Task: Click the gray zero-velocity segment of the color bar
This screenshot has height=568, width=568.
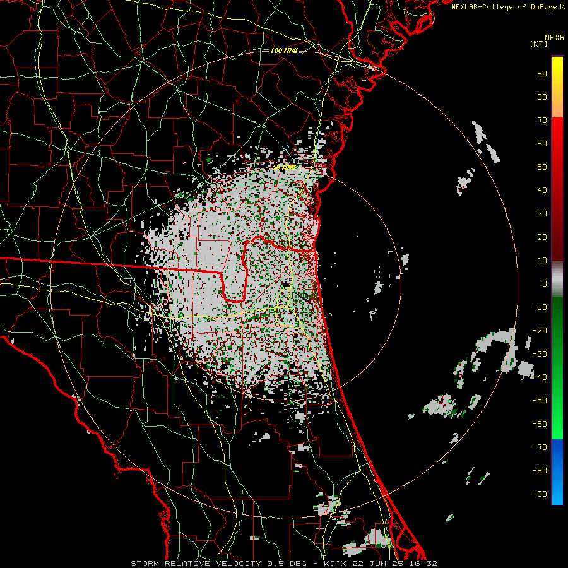Action: click(557, 280)
